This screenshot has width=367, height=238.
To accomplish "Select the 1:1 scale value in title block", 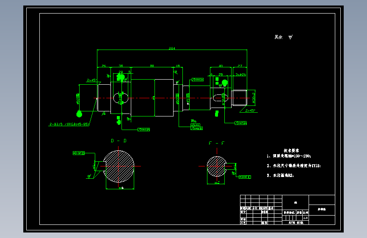I will click(x=306, y=218).
